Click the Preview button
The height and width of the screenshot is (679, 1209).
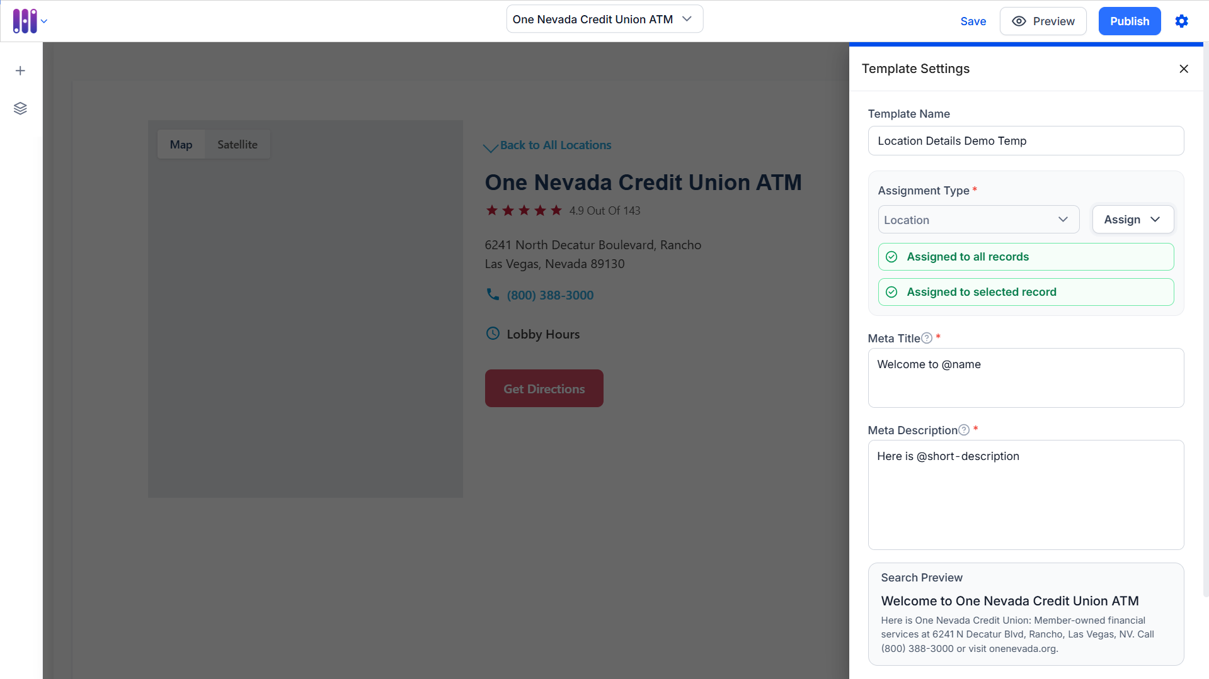pos(1043,21)
